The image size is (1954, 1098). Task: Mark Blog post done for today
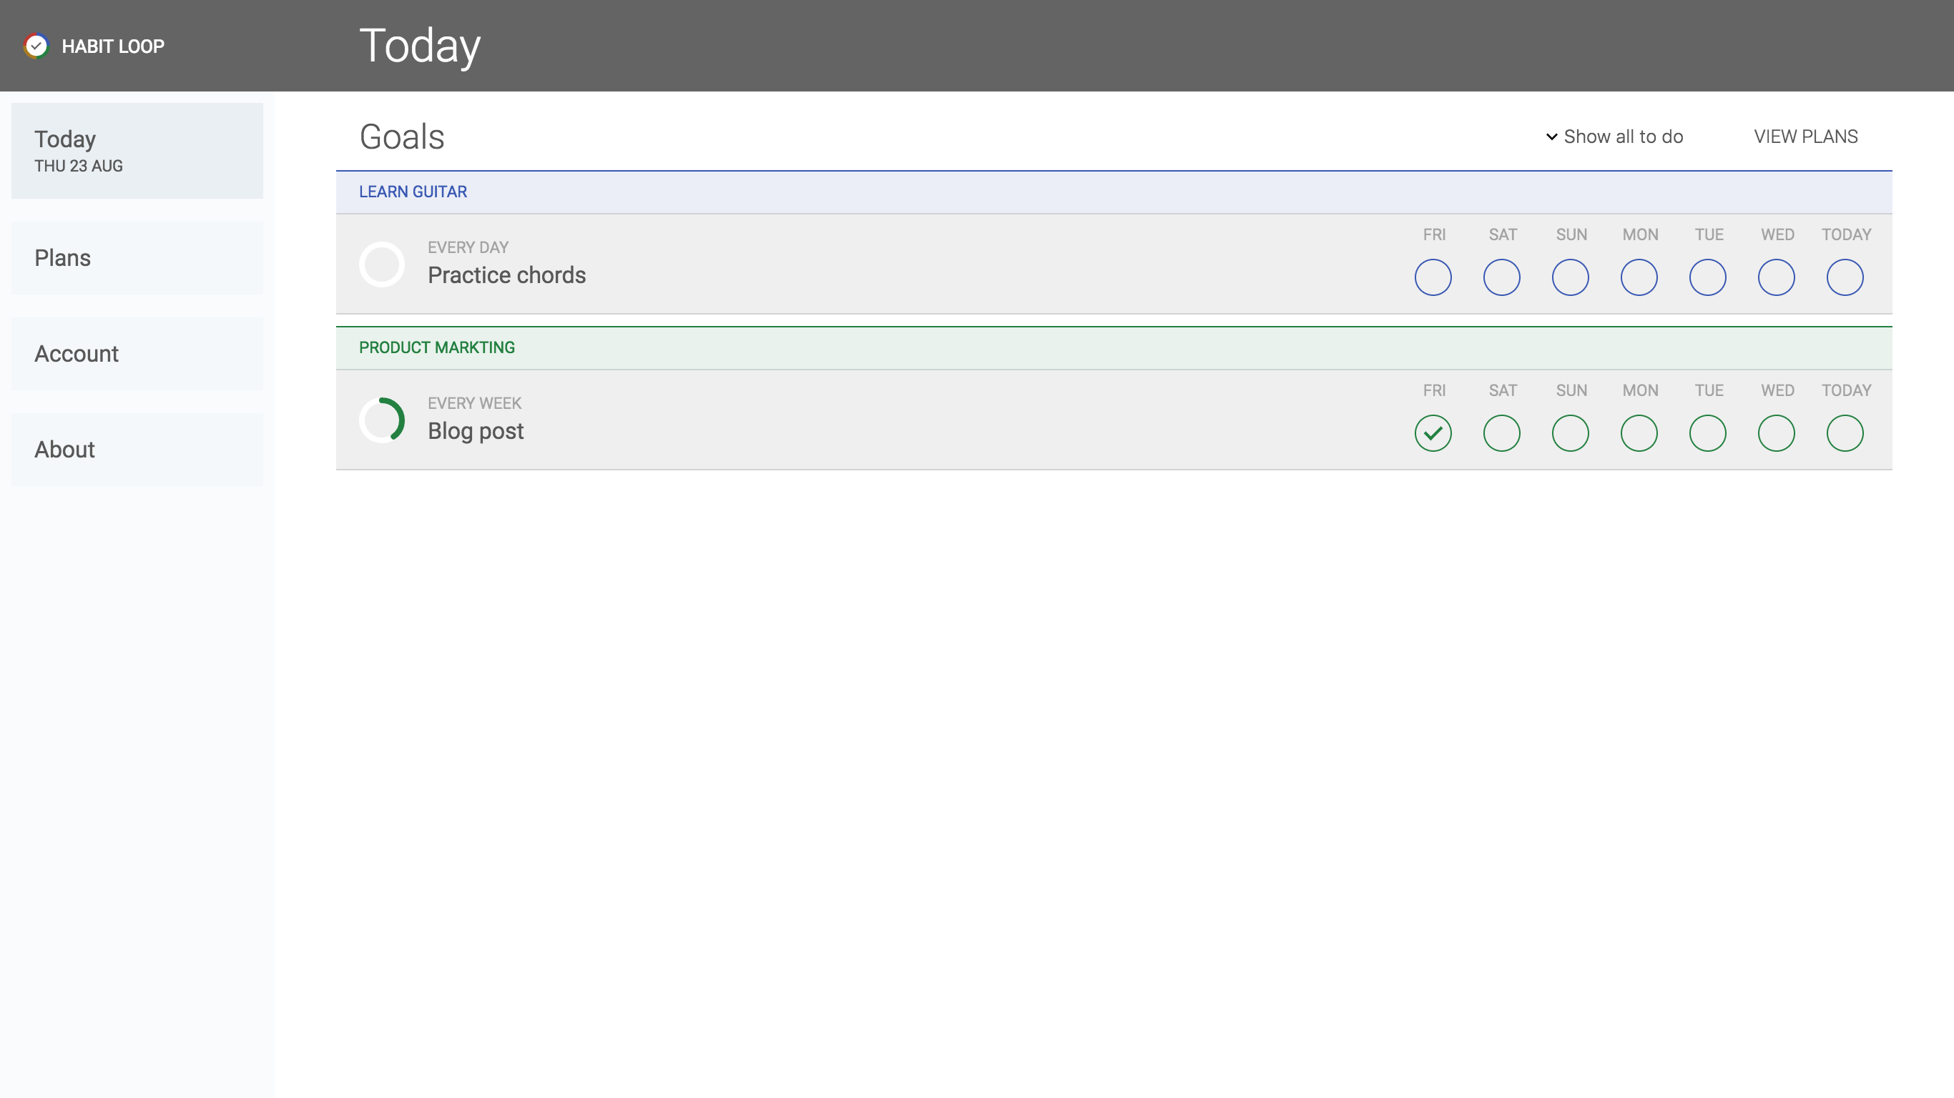(1845, 433)
